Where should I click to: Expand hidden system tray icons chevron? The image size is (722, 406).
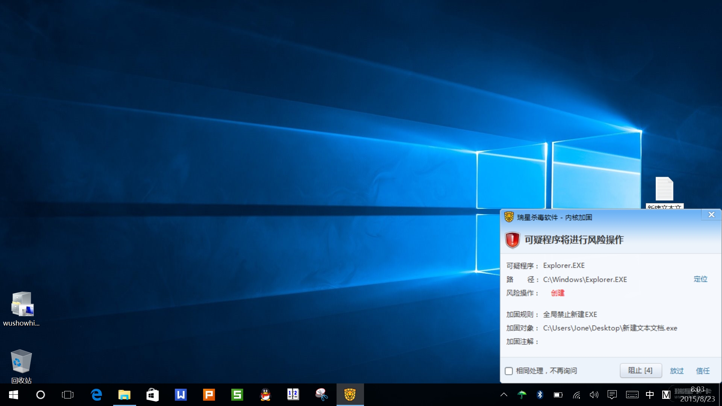[x=504, y=395]
